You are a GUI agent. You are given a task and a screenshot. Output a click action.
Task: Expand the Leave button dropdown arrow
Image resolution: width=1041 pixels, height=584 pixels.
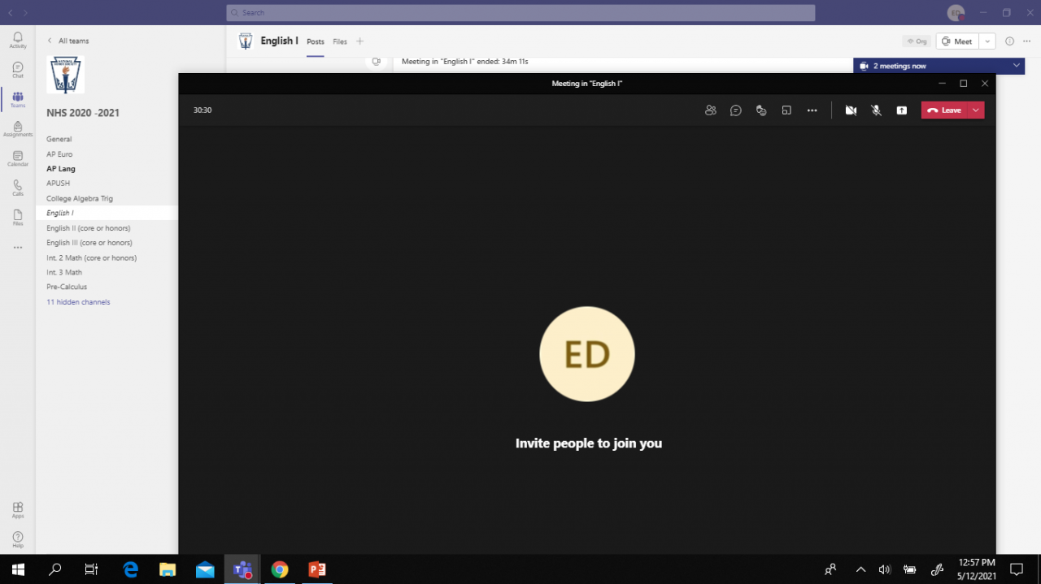click(976, 110)
